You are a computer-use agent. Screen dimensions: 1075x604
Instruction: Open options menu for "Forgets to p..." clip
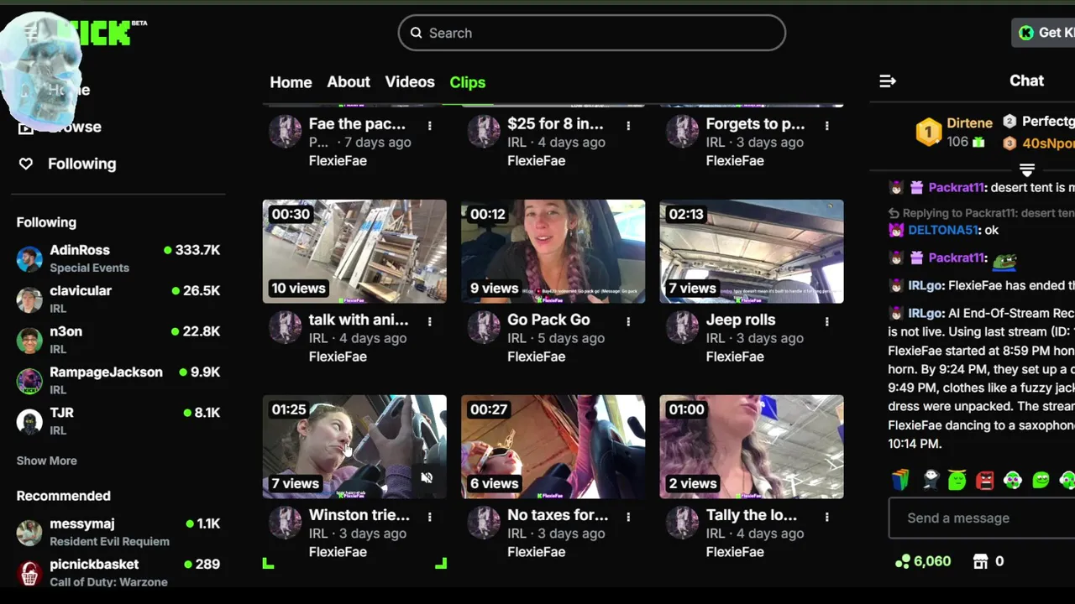click(826, 125)
